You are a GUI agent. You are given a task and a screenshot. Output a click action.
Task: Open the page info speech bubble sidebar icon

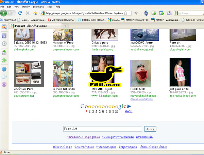(x=4, y=77)
